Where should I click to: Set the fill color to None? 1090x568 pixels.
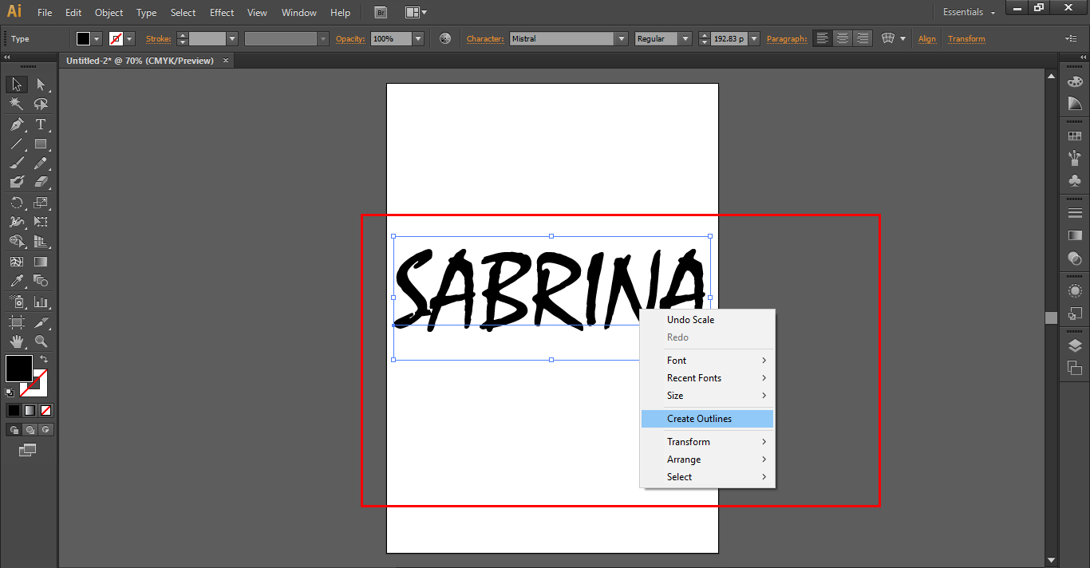click(45, 409)
